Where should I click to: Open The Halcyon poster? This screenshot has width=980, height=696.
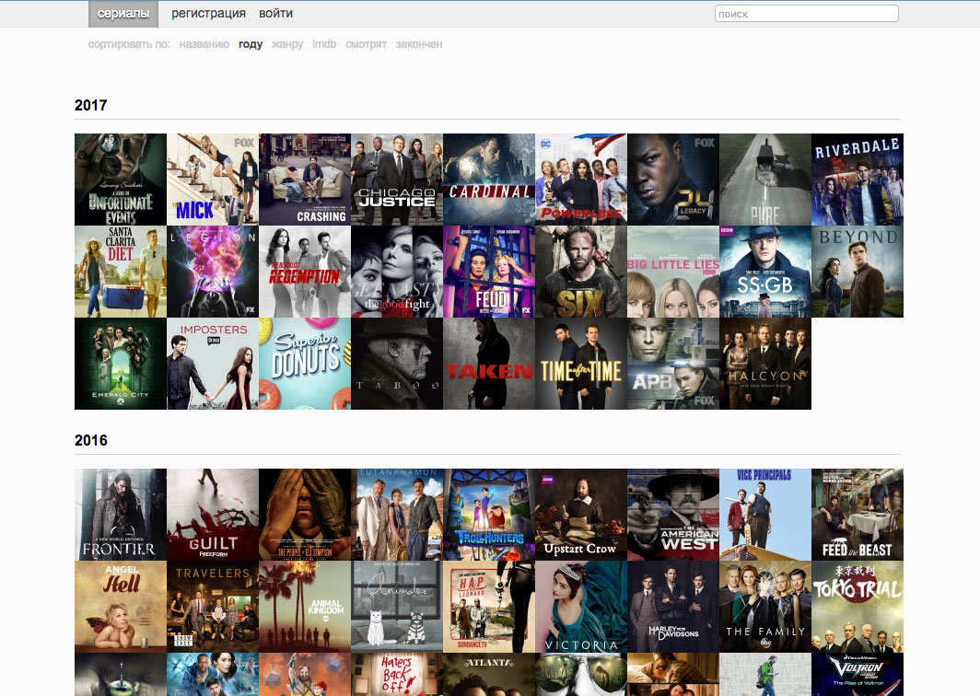[765, 364]
